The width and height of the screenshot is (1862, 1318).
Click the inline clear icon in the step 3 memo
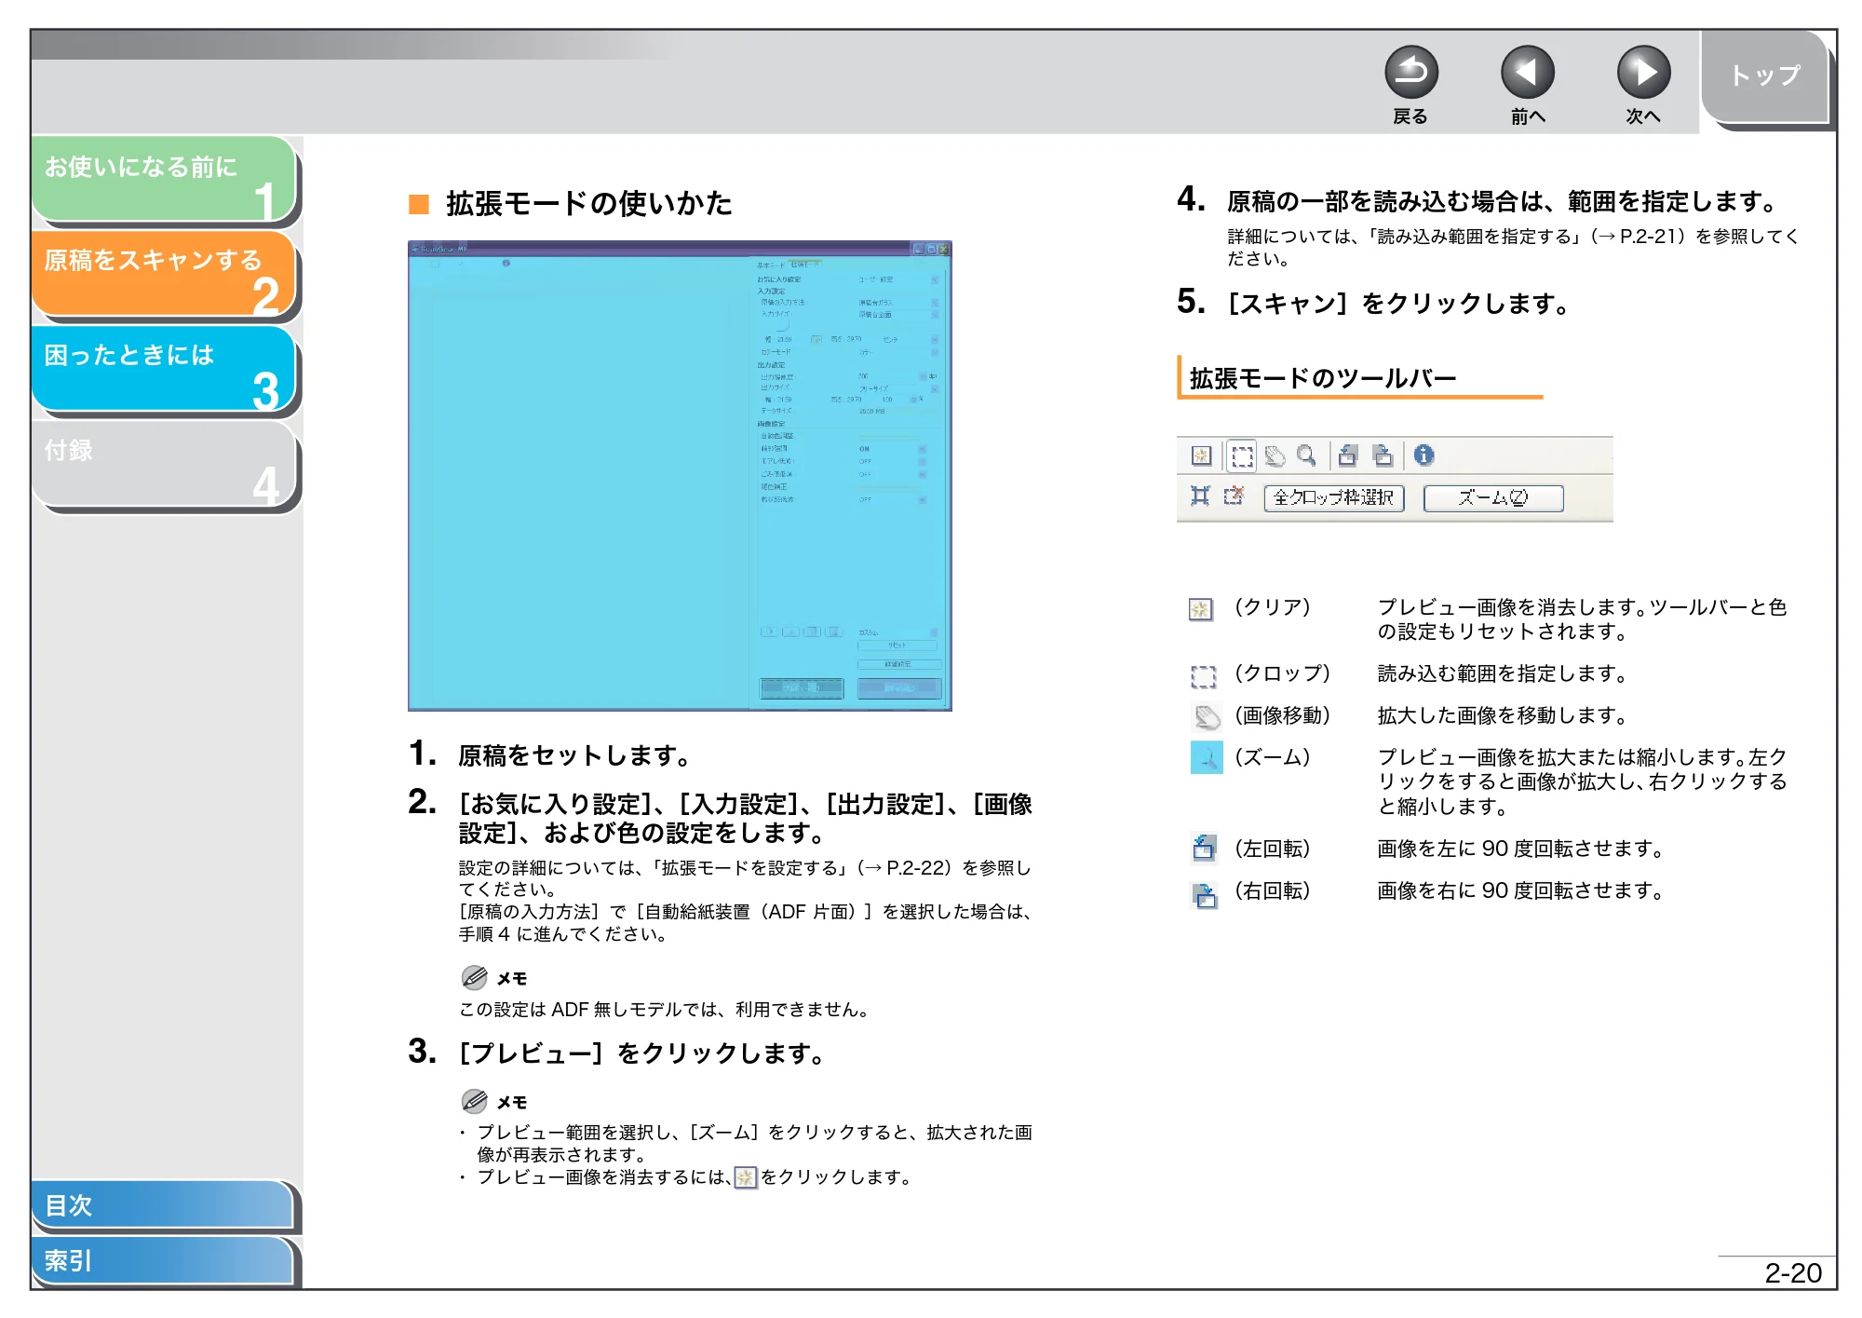(x=746, y=1177)
